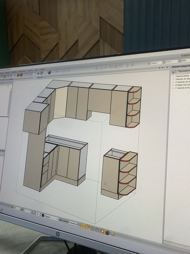Click the blue circular icon beside the camera
This screenshot has height=254, width=190.
42,73
